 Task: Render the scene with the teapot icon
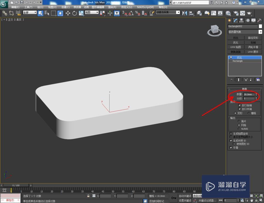click(x=249, y=13)
